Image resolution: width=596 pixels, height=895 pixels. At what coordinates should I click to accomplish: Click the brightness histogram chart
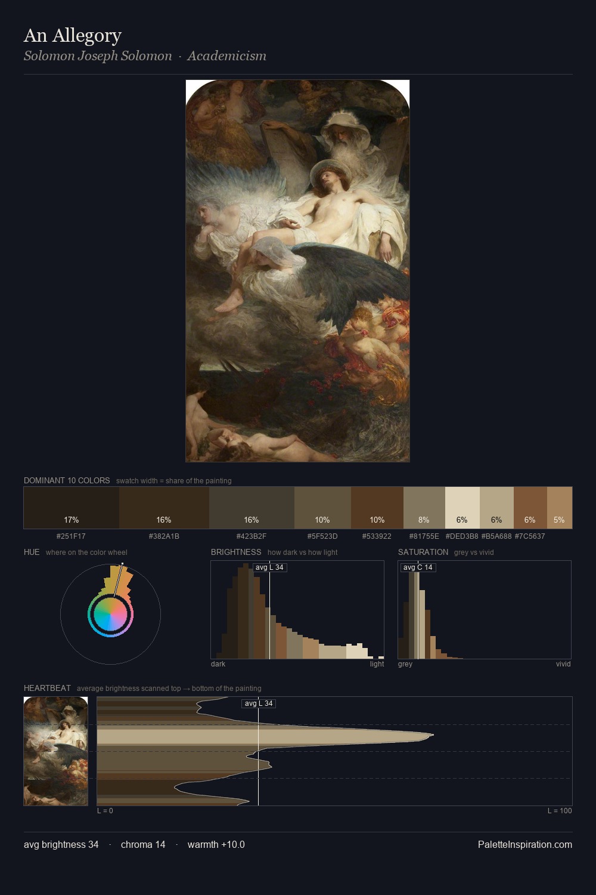[x=297, y=610]
